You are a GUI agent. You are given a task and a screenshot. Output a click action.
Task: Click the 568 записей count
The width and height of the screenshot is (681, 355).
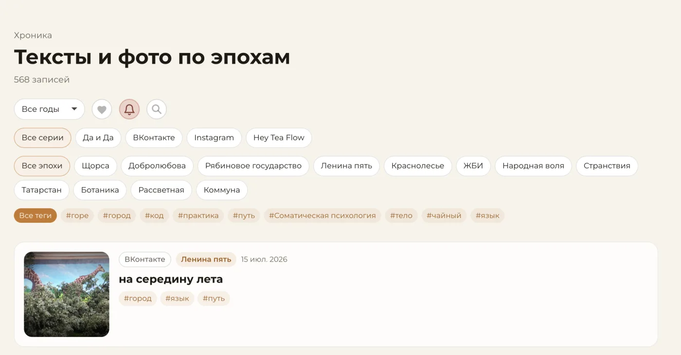(x=42, y=80)
